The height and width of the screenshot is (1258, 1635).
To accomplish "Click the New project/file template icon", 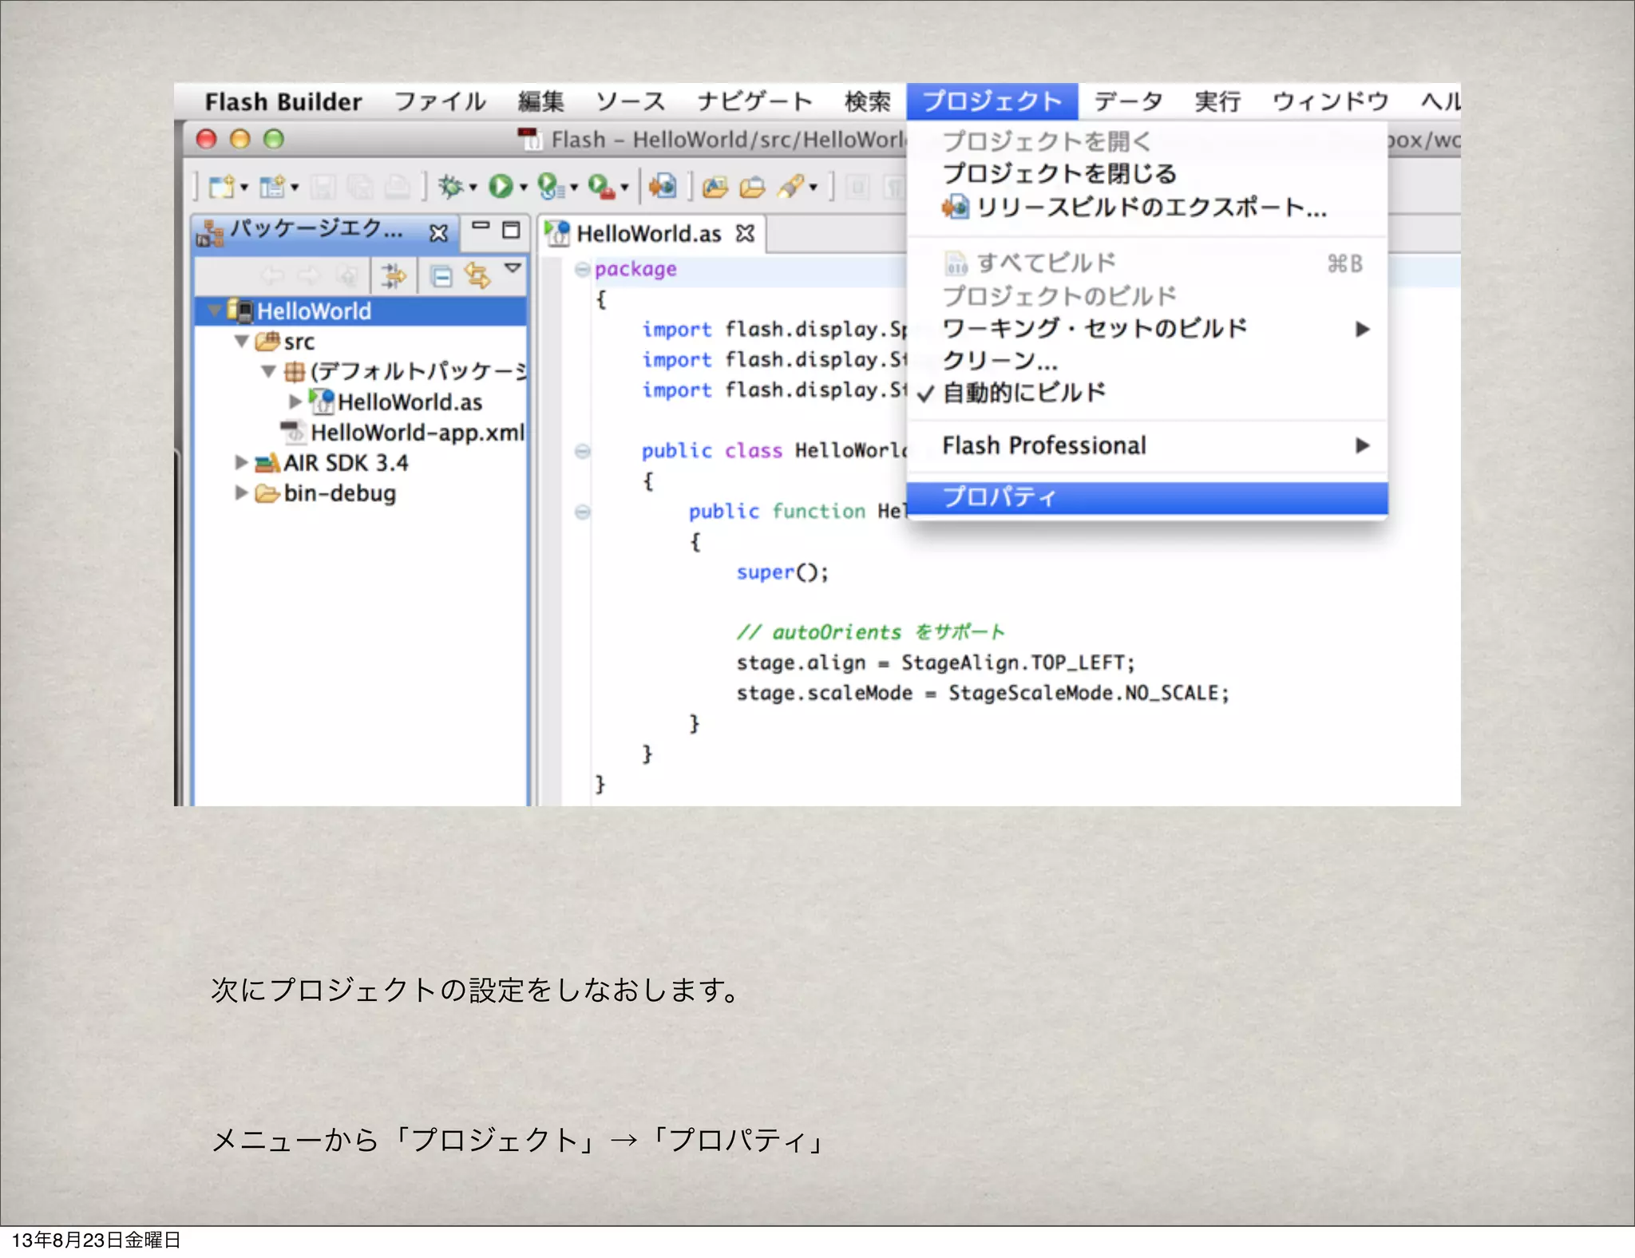I will point(272,186).
